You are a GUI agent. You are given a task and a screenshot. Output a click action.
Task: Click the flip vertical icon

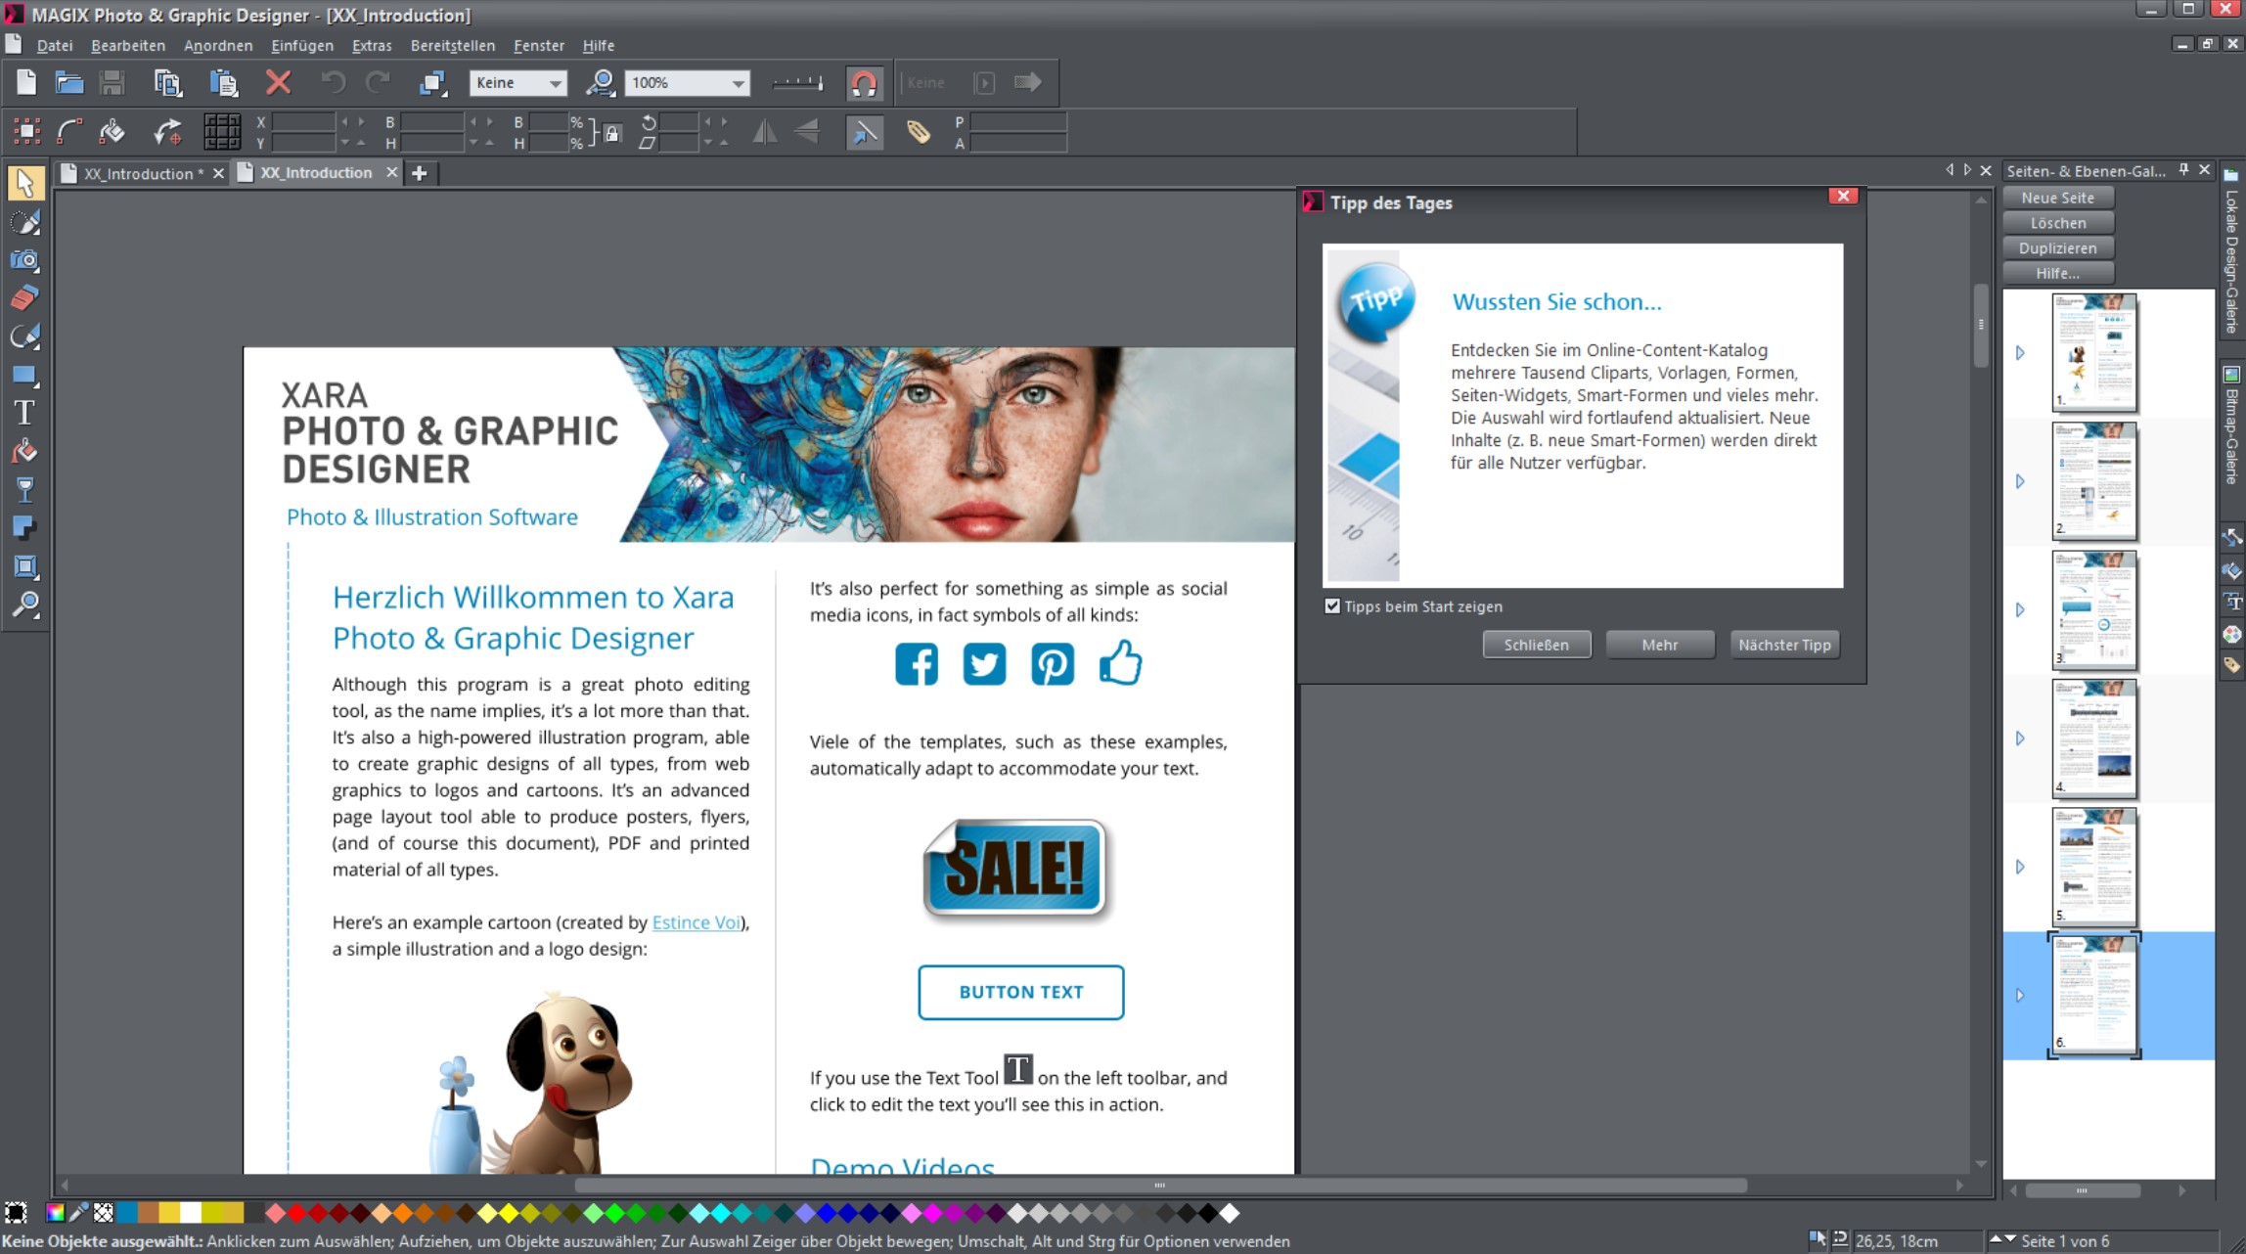click(x=807, y=131)
